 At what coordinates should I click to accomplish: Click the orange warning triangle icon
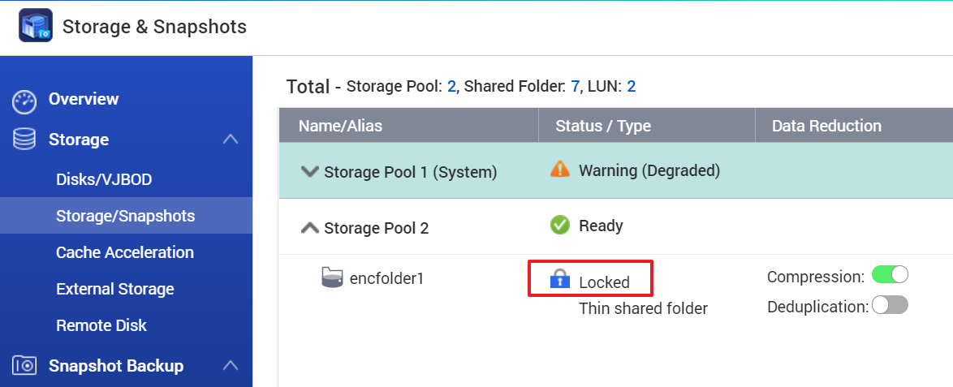[560, 170]
